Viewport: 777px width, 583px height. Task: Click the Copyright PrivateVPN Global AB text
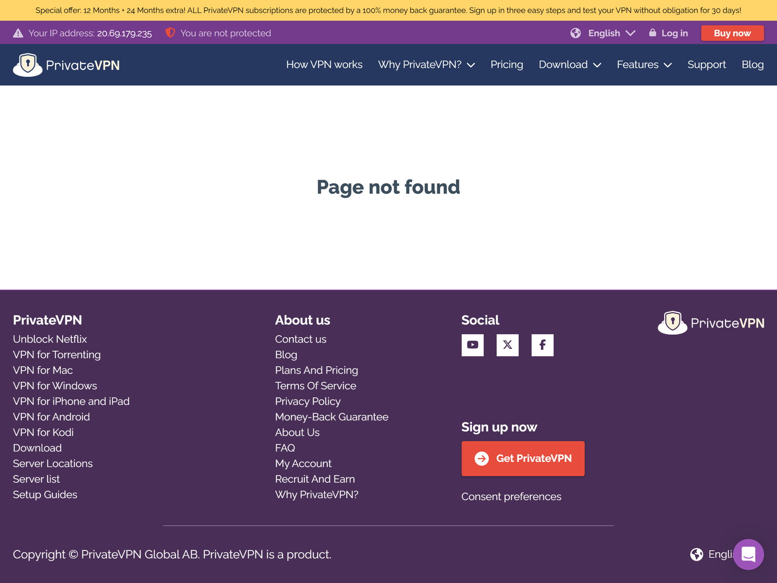(172, 554)
